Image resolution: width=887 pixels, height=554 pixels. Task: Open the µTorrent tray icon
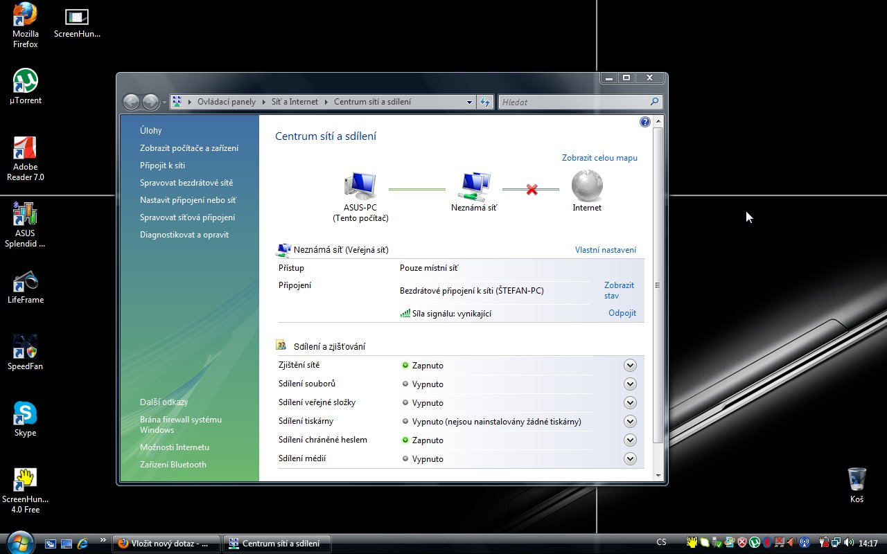(x=755, y=543)
